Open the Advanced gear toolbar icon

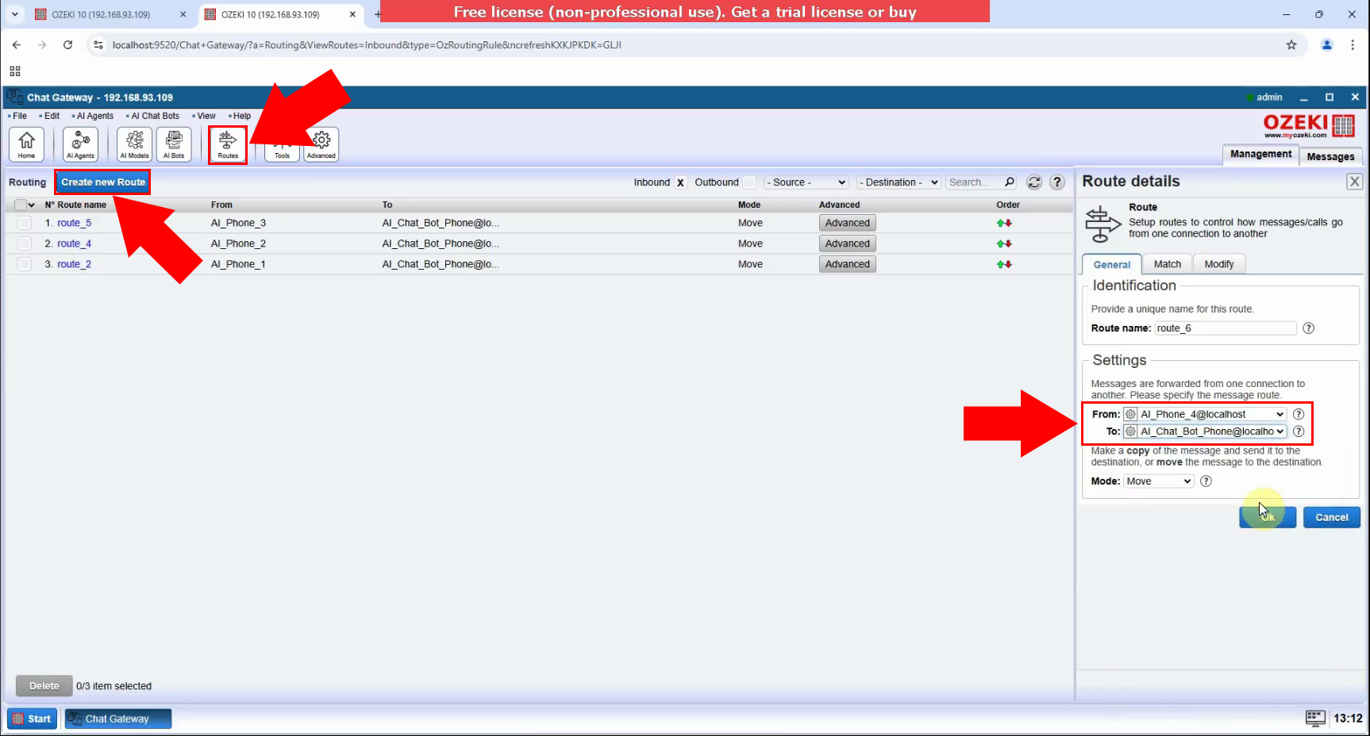pyautogui.click(x=321, y=144)
